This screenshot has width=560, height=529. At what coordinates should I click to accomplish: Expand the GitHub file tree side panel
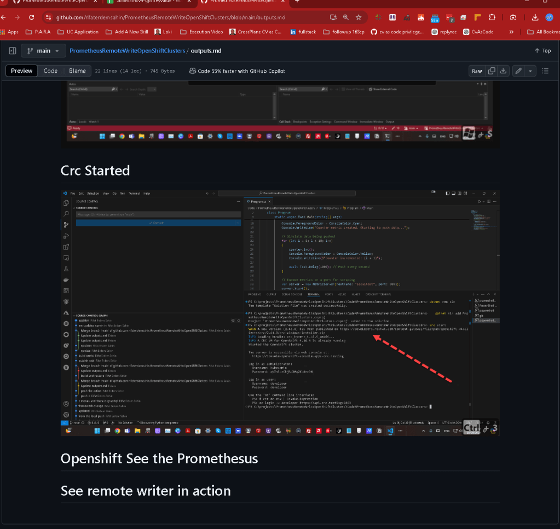pyautogui.click(x=13, y=51)
